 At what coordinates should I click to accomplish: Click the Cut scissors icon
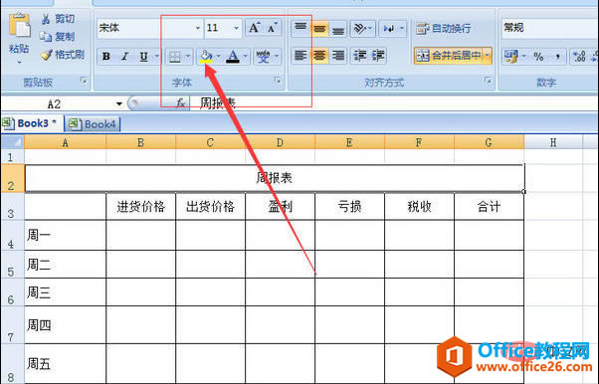[46, 19]
